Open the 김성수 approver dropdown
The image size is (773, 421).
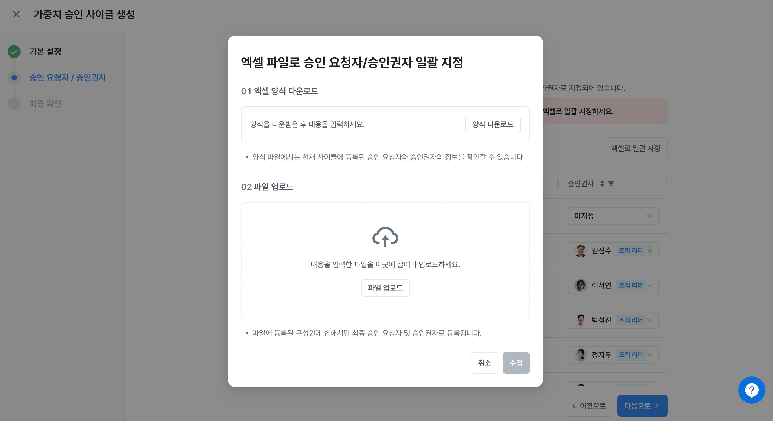click(613, 251)
